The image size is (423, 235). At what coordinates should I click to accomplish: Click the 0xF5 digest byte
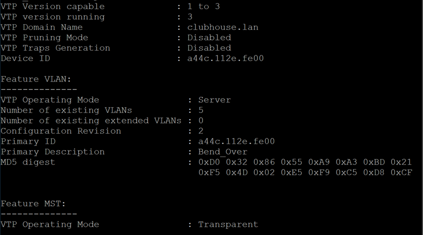point(209,172)
